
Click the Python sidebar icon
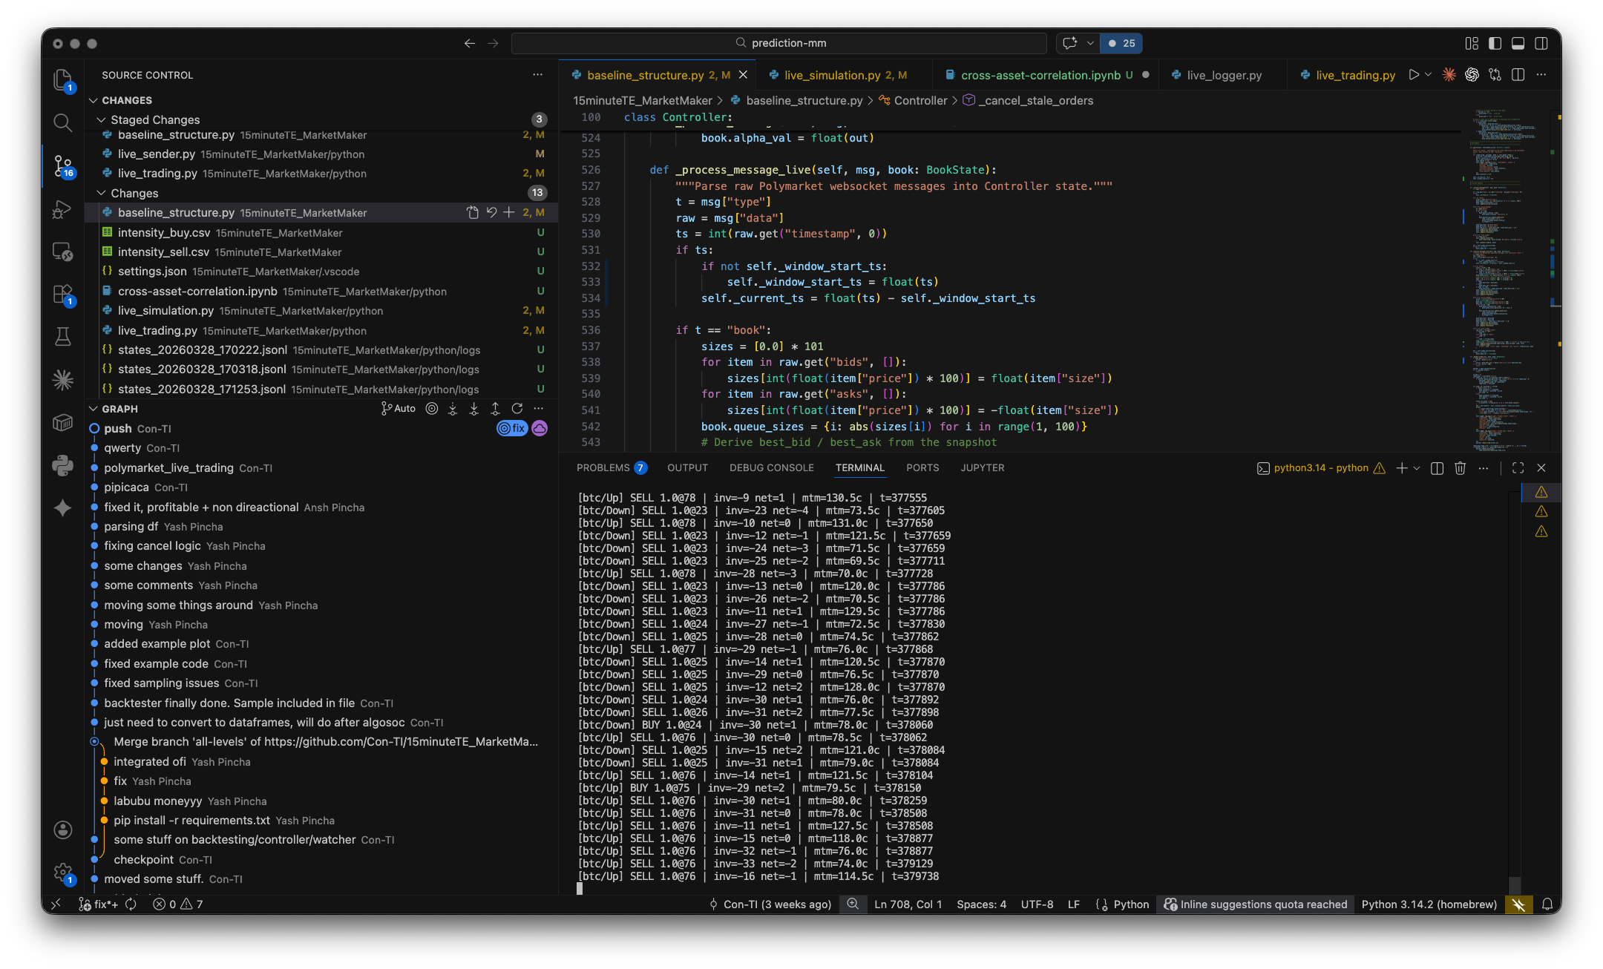pos(63,465)
